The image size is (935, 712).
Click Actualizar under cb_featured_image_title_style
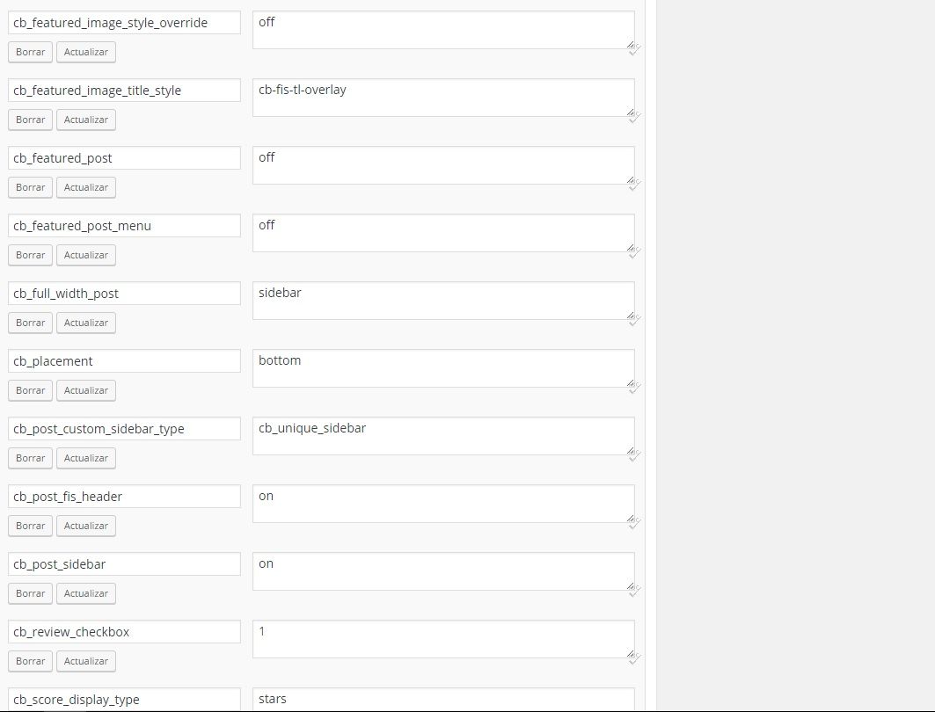pos(86,120)
